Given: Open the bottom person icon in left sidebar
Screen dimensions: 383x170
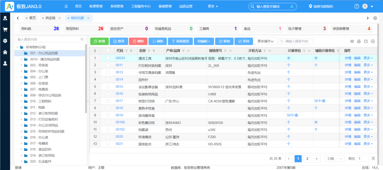Looking at the screenshot, I should tap(5, 63).
